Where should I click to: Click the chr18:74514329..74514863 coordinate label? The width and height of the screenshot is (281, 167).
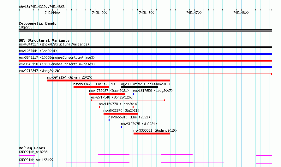(42, 7)
